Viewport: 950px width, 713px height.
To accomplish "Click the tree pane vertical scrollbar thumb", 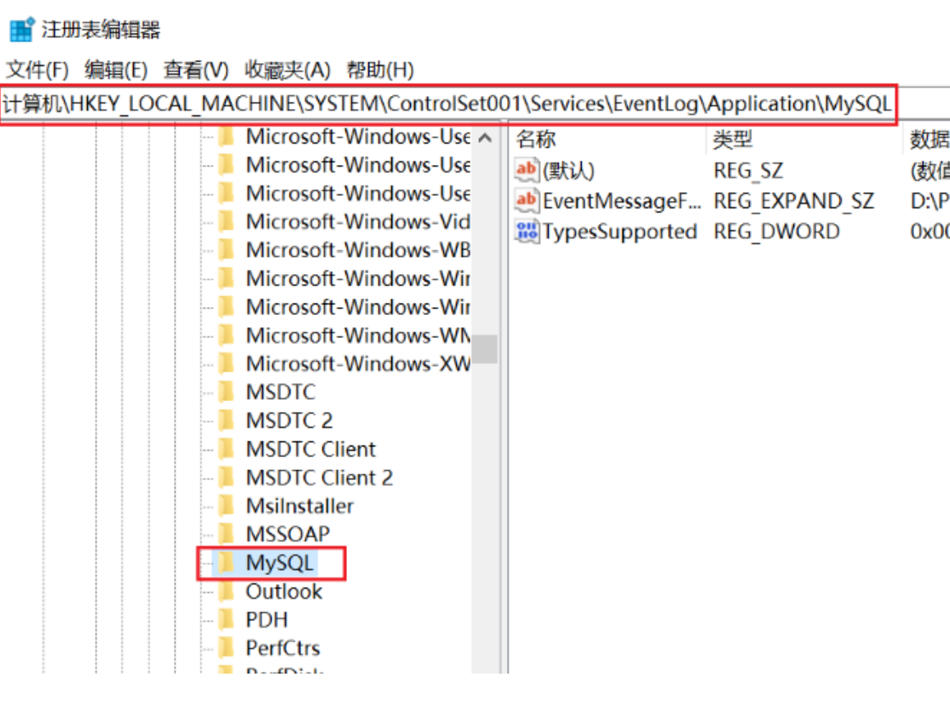I will pos(485,349).
